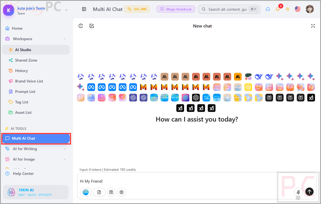The width and height of the screenshot is (321, 204).
Task: Select the GPT 5 chat model icon
Action: pyautogui.click(x=112, y=98)
